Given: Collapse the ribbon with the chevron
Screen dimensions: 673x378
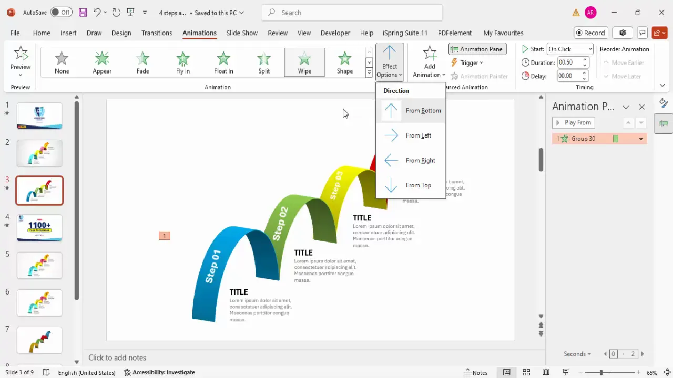Looking at the screenshot, I should [662, 86].
